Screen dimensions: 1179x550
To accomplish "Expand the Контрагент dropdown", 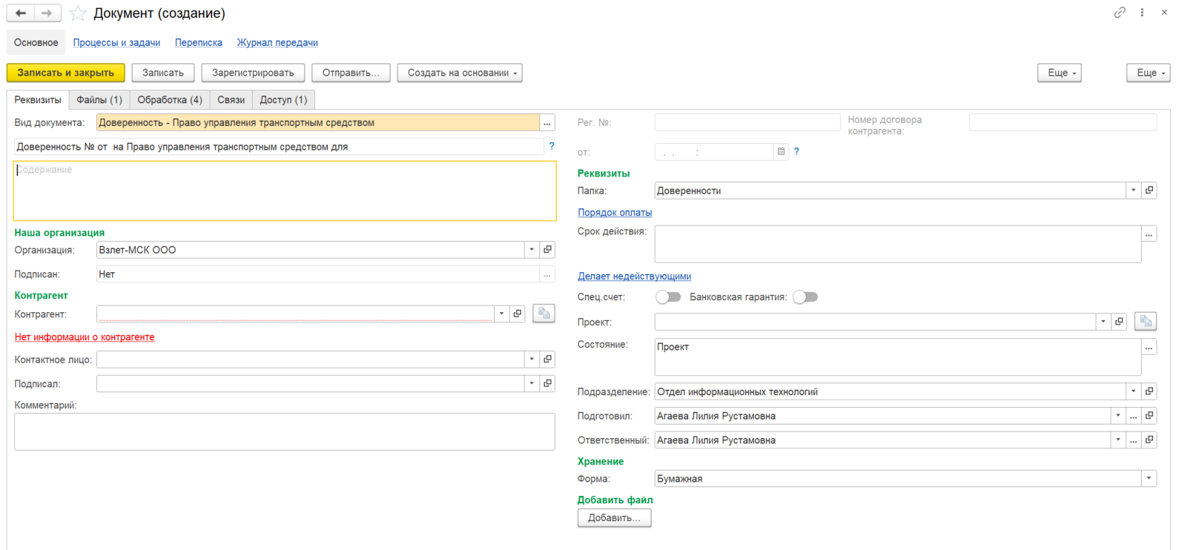I will [502, 314].
